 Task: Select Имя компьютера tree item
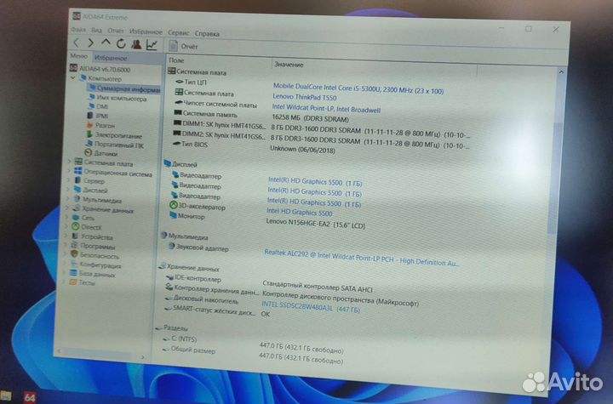pyautogui.click(x=117, y=98)
